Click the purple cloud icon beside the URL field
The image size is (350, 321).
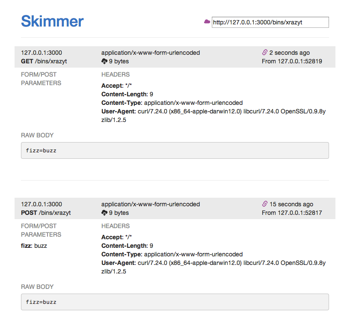pyautogui.click(x=207, y=21)
